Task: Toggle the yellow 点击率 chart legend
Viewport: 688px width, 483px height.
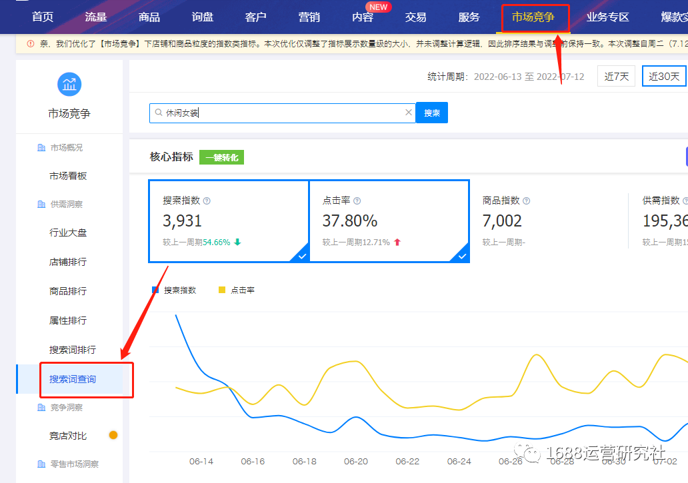Action: 223,289
